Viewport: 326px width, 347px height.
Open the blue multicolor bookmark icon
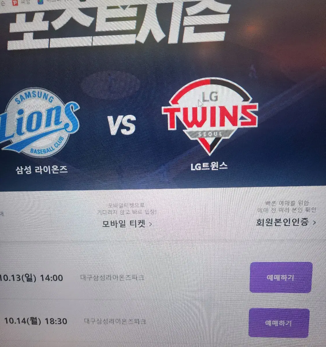(x=40, y=2)
